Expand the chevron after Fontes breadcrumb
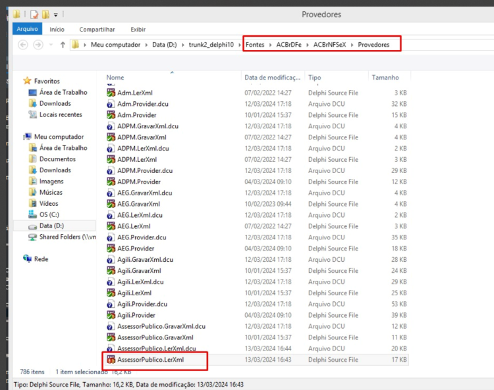The height and width of the screenshot is (390, 494). [x=270, y=45]
